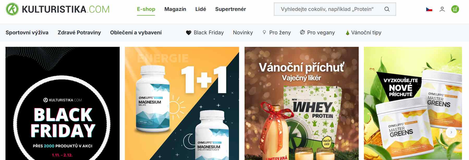469x160 pixels.
Task: Expand the Oblečení a vybavení category
Action: coord(136,33)
